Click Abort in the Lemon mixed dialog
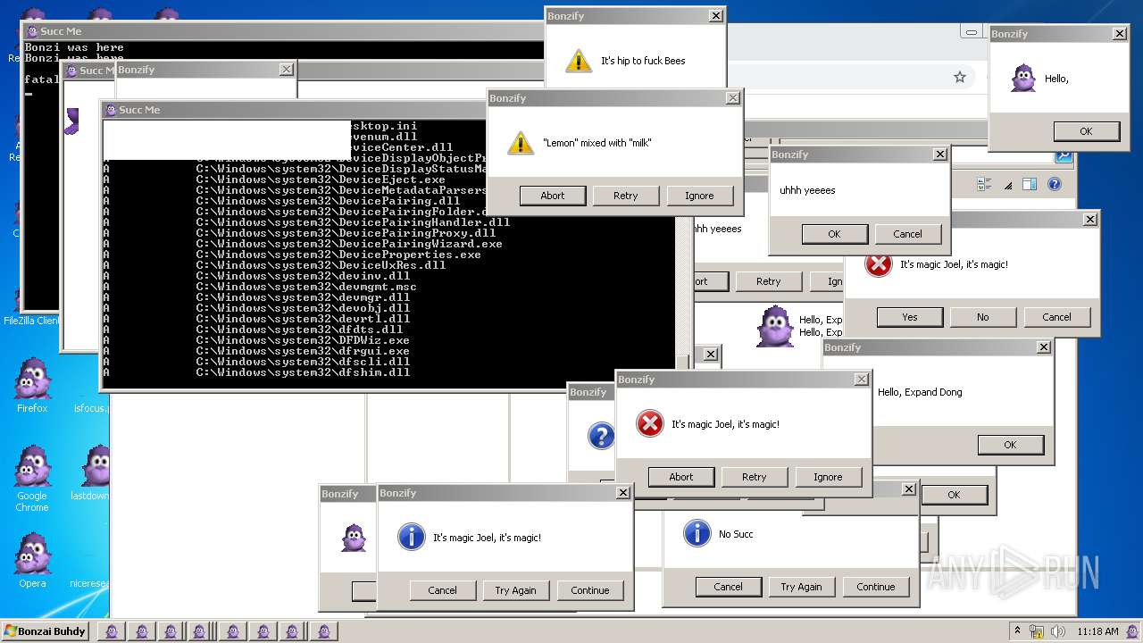The image size is (1143, 643). click(553, 196)
